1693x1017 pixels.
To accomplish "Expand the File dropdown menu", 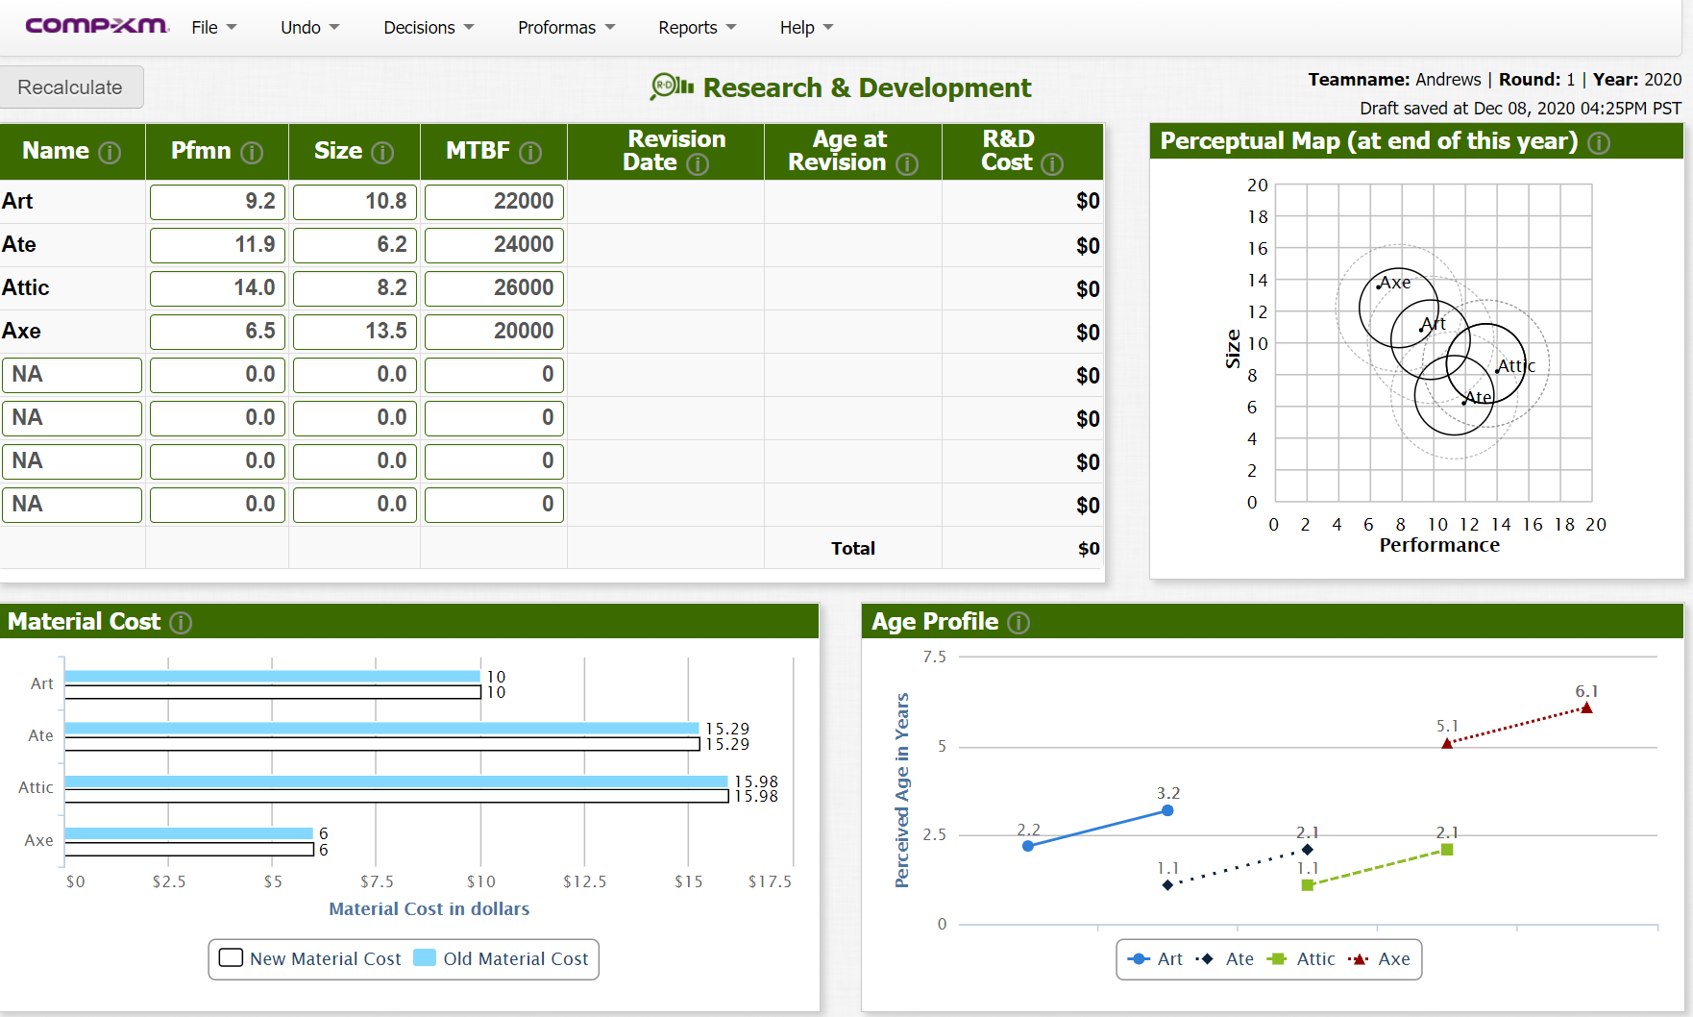I will coord(213,28).
